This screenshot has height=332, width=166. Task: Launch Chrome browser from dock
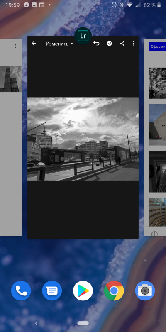pos(114,291)
